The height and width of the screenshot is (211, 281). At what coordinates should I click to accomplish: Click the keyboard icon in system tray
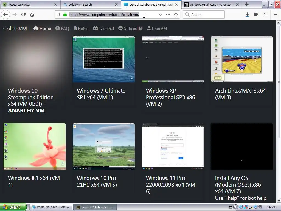coord(231,207)
